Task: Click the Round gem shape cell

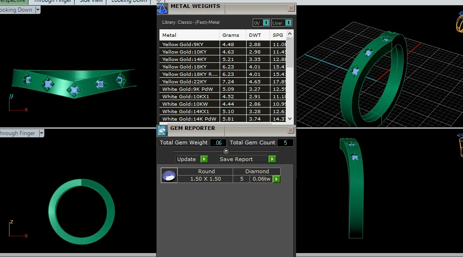Action: (x=206, y=171)
